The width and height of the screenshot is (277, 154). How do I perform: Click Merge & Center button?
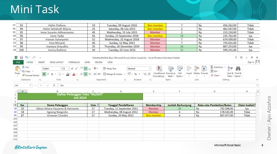[x=113, y=74]
